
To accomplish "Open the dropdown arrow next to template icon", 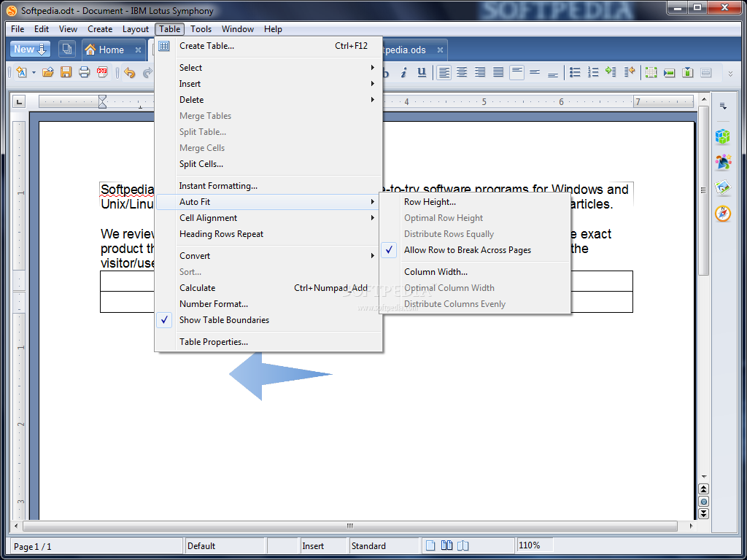I will (x=34, y=73).
